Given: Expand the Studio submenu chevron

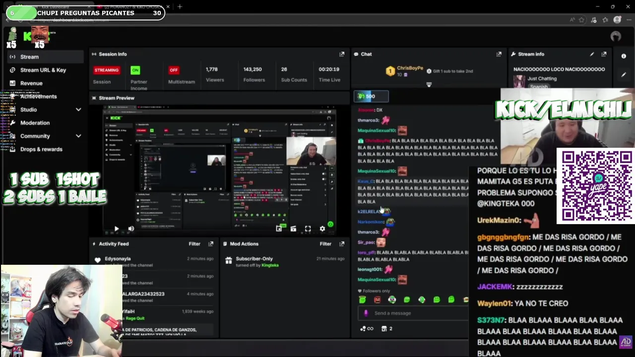Looking at the screenshot, I should 78,110.
